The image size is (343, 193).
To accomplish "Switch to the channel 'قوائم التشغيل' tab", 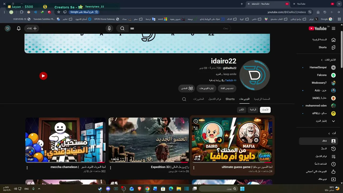I will [215, 99].
